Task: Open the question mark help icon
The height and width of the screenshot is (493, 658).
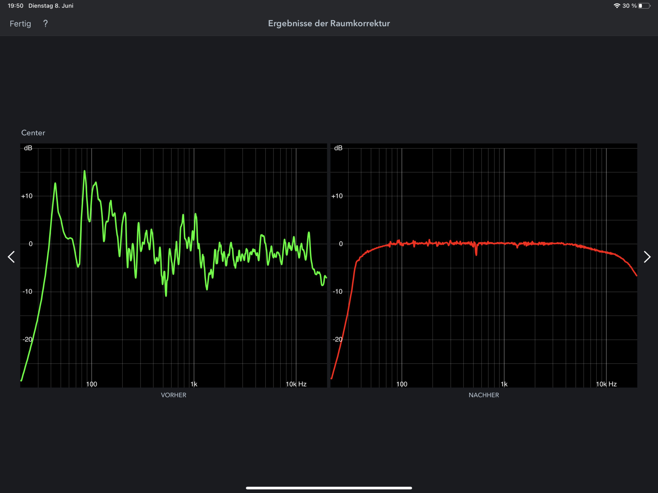Action: coord(45,24)
